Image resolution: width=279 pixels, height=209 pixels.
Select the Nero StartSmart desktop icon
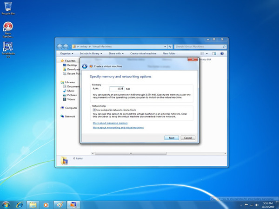pyautogui.click(x=8, y=30)
